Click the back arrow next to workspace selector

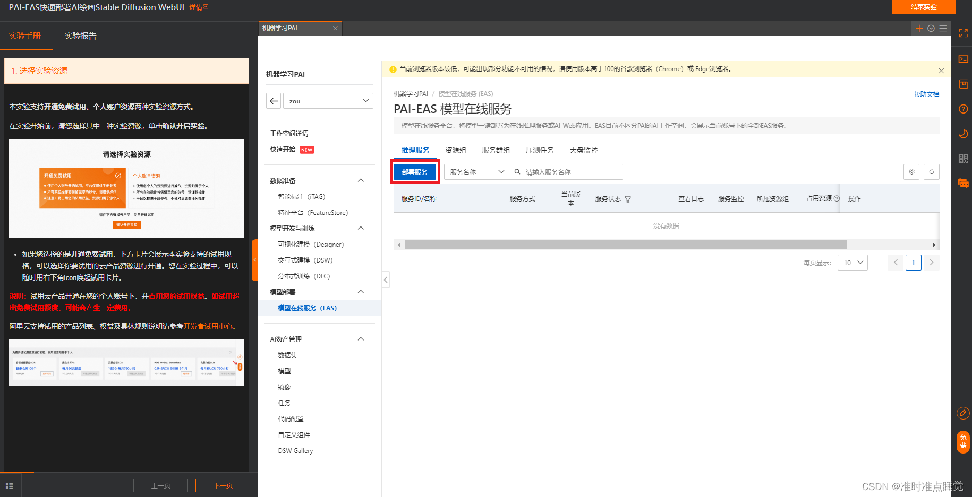[x=274, y=101]
